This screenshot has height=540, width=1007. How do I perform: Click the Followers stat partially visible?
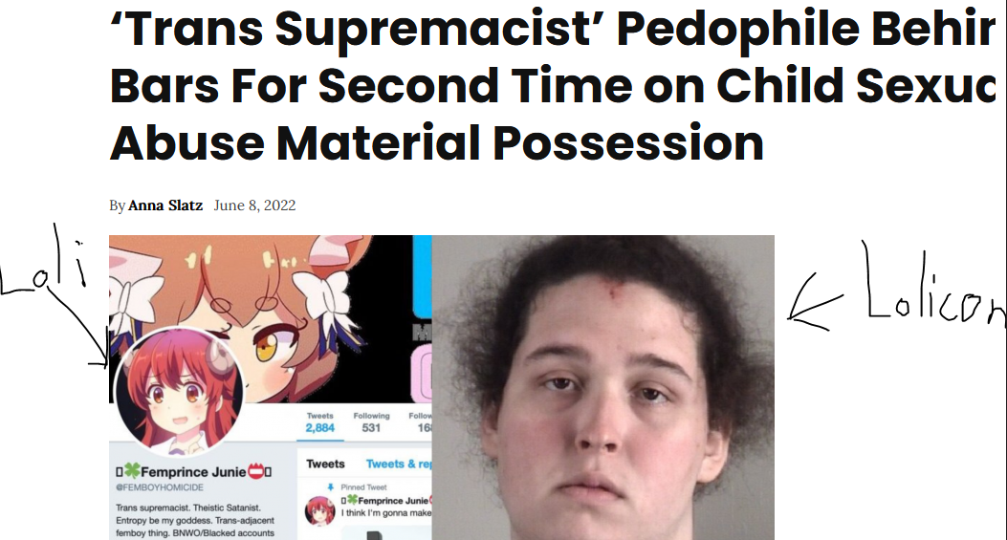point(420,422)
